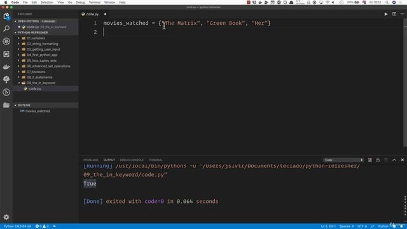Open the folder-stack icon in activity bar
This screenshot has height=229, width=407.
point(6,105)
